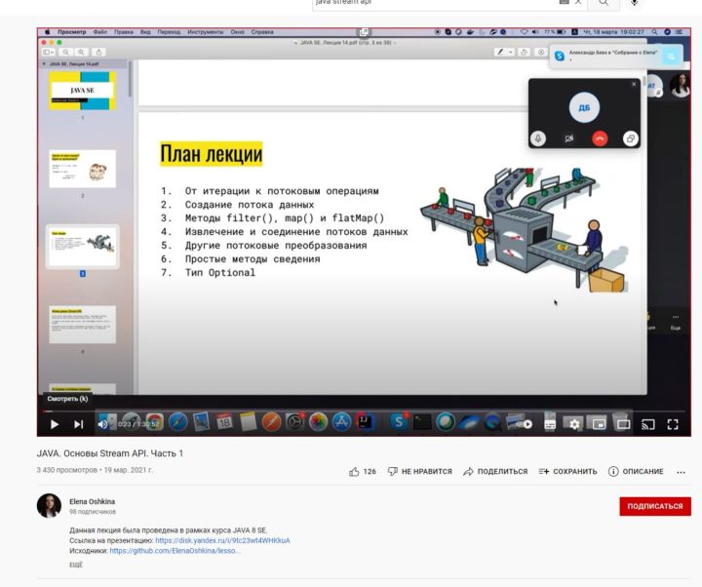
Task: Mute the YouTube player volume
Action: 103,424
